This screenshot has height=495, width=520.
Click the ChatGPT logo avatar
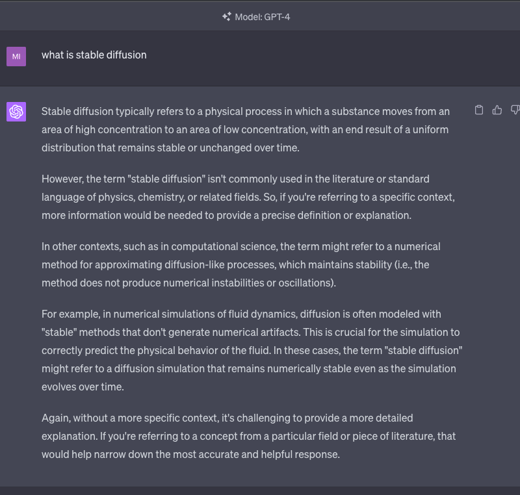click(16, 112)
